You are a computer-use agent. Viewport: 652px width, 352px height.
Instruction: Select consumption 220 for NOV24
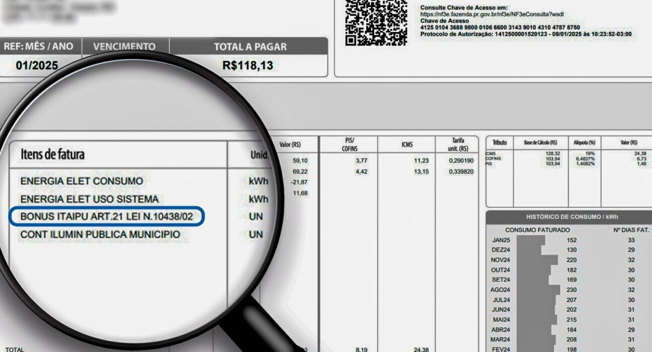[x=572, y=260]
